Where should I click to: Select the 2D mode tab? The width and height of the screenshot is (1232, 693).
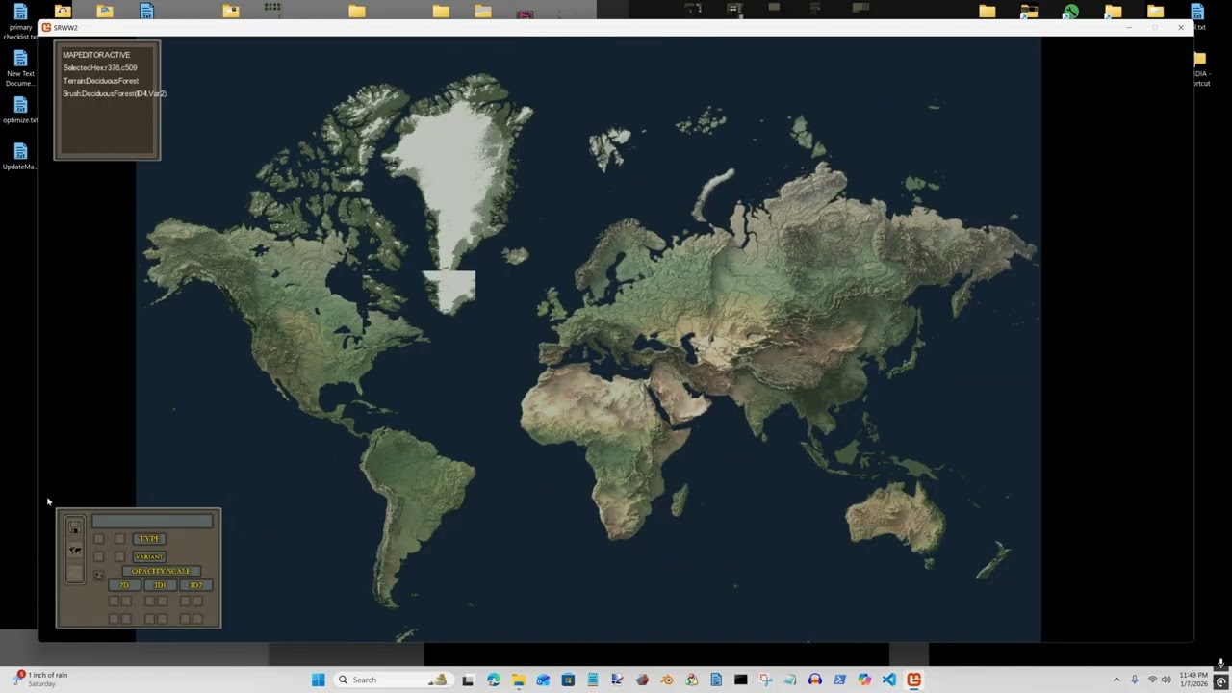click(x=124, y=585)
